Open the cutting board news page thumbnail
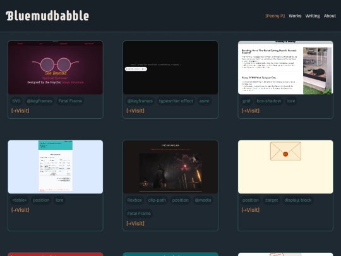The width and height of the screenshot is (341, 256). (285, 68)
